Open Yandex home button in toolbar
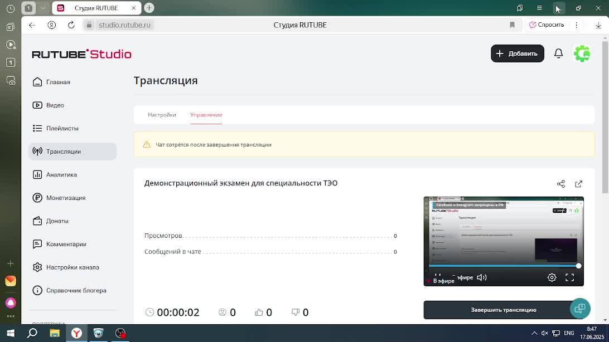 pos(52,25)
